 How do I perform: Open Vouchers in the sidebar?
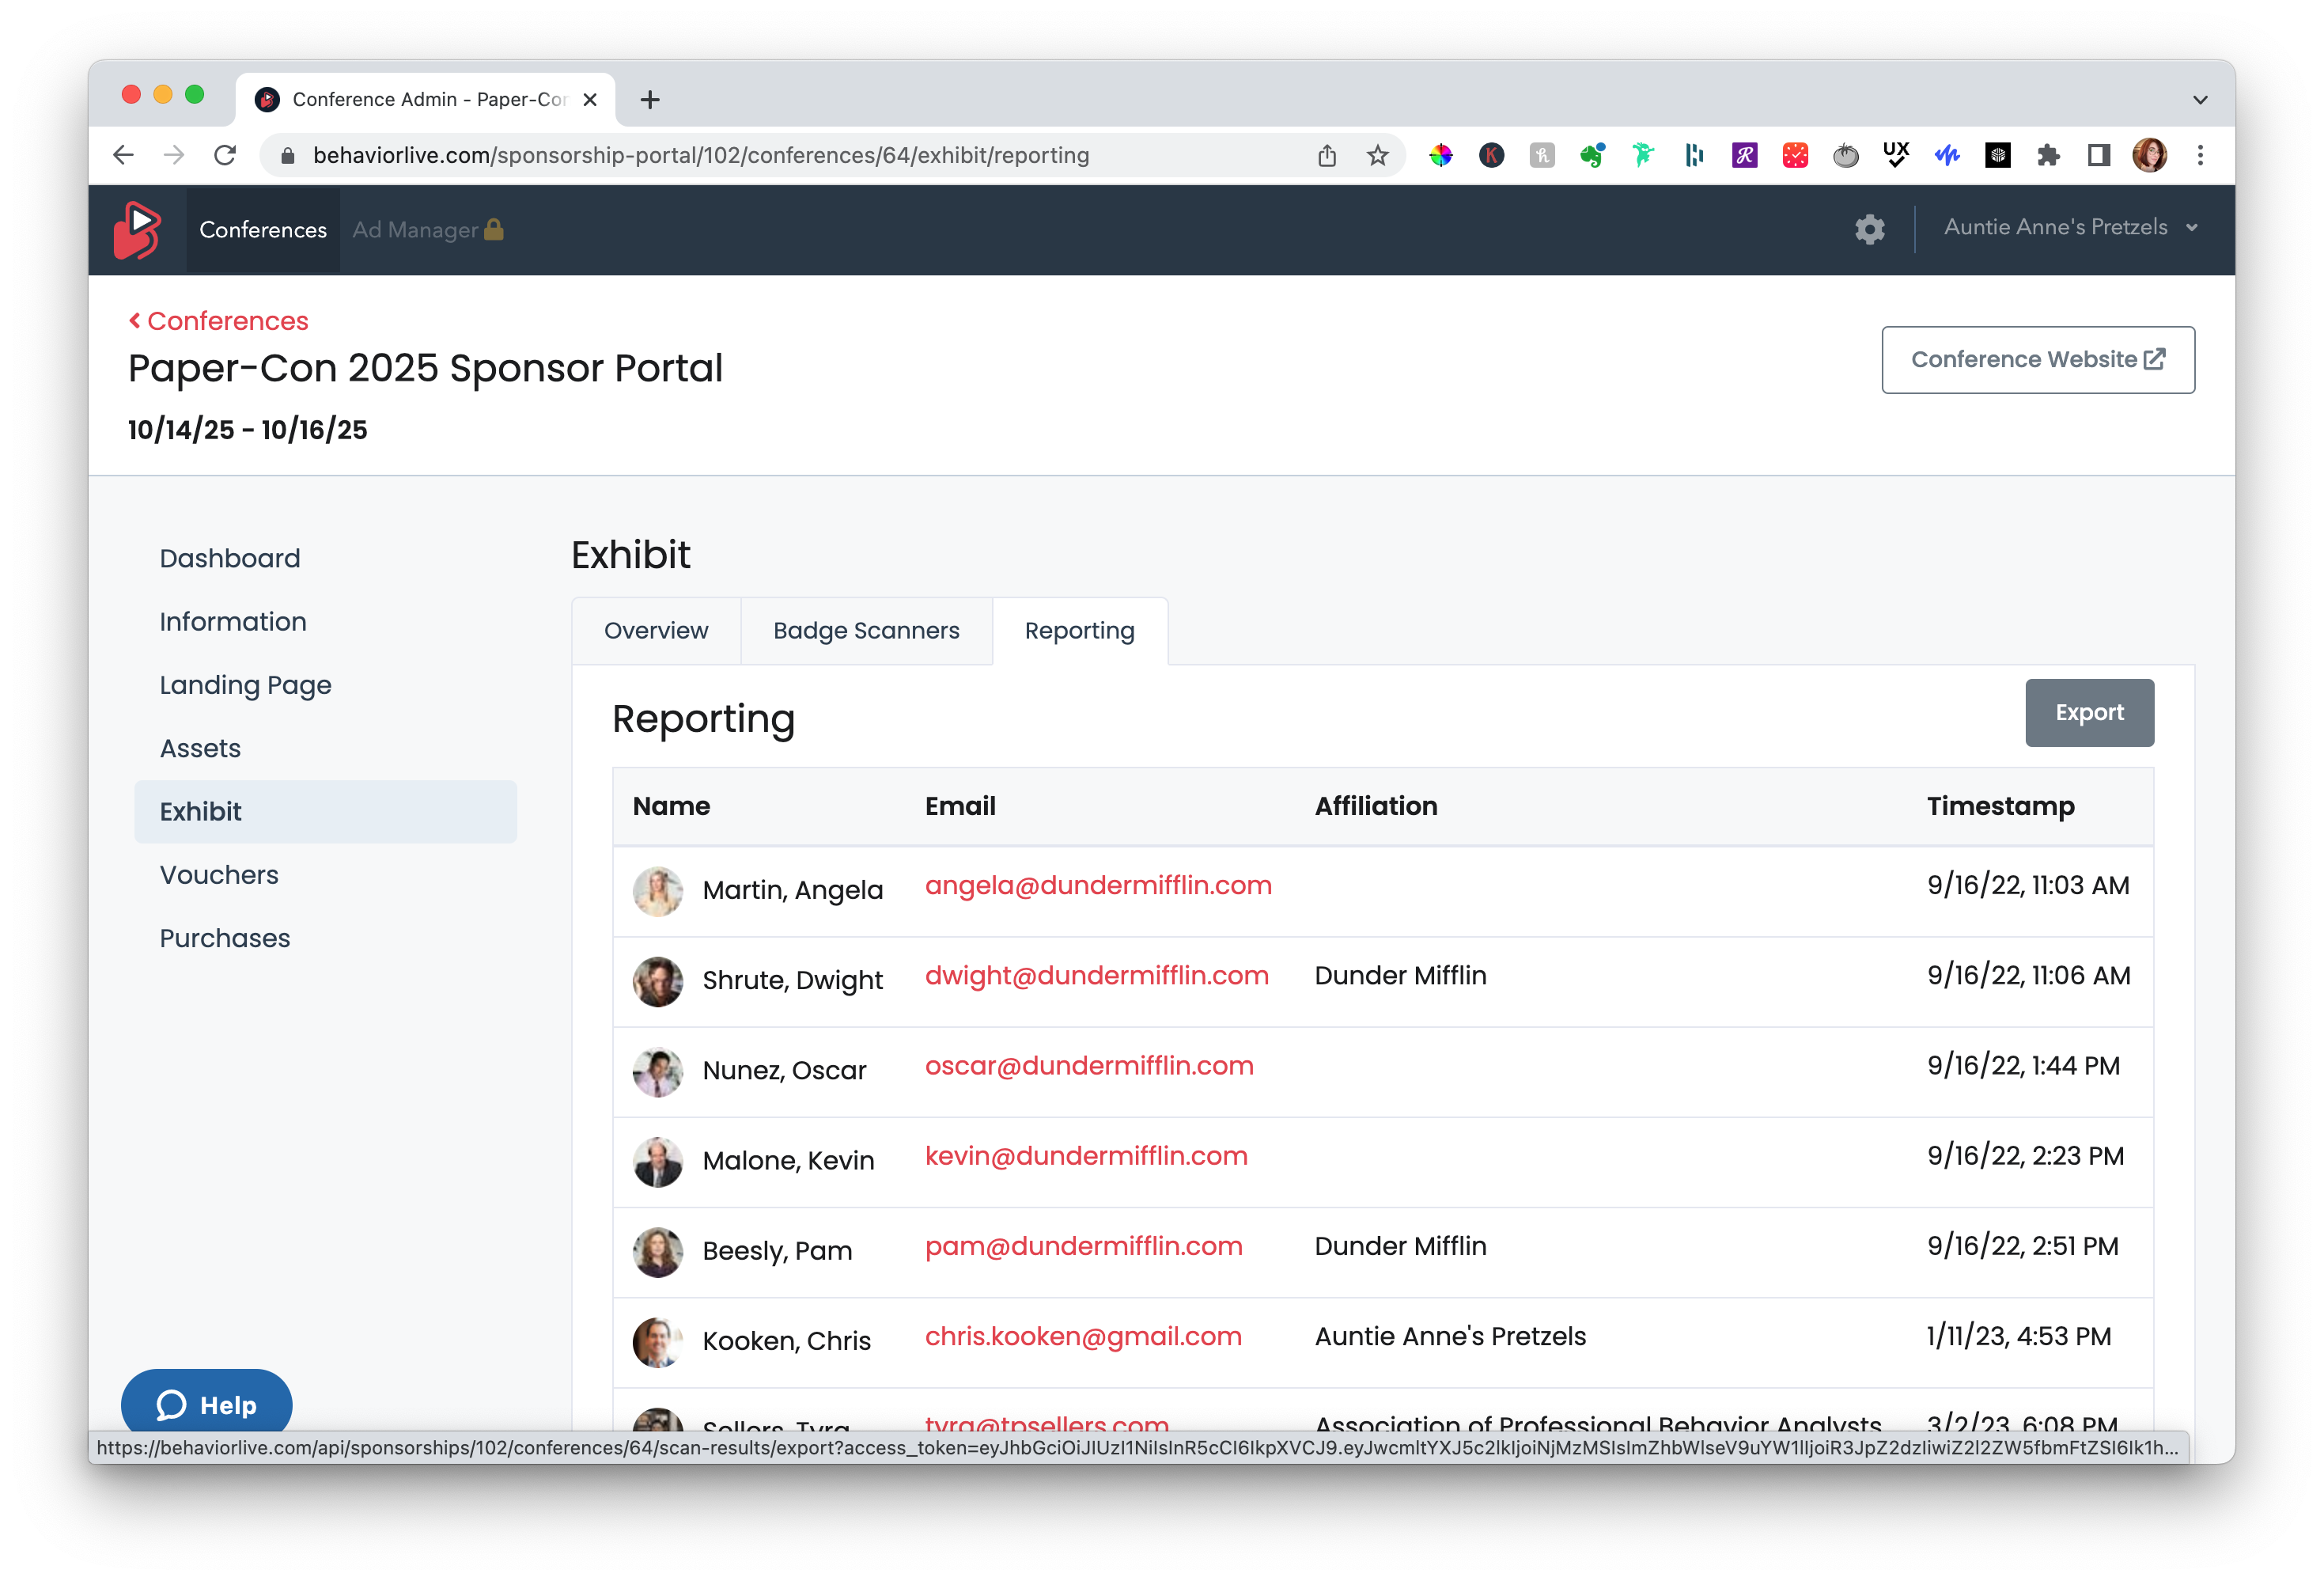click(219, 874)
